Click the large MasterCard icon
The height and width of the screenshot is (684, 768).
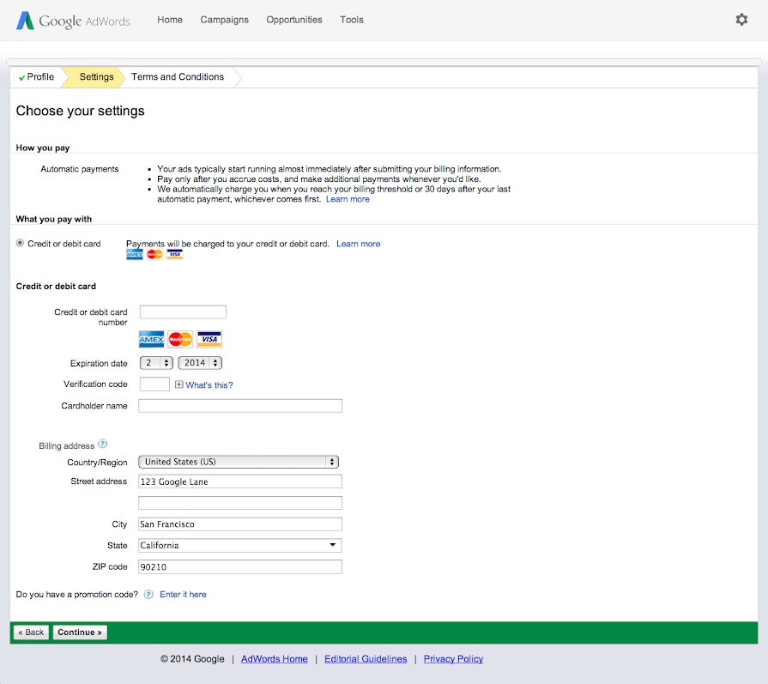click(x=180, y=339)
